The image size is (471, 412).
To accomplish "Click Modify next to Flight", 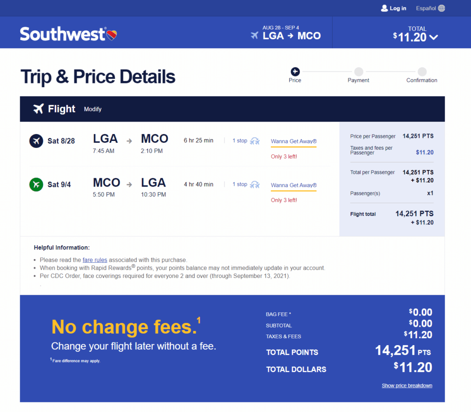I will (x=92, y=109).
